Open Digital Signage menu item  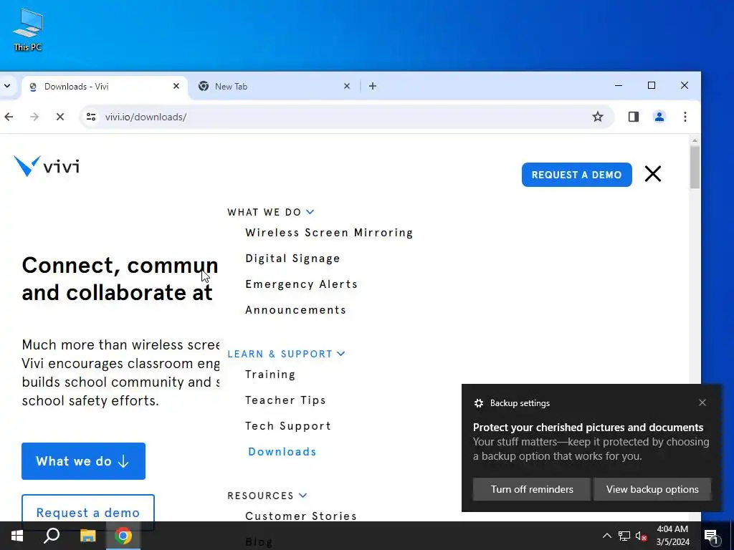click(x=292, y=258)
